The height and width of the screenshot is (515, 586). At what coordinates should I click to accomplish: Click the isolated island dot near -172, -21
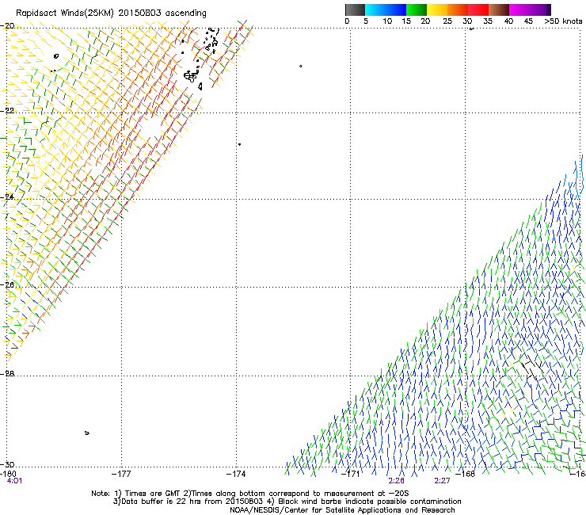(300, 67)
